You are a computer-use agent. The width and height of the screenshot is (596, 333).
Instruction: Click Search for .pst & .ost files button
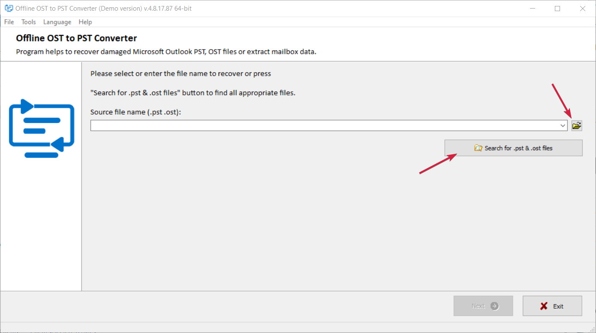(513, 148)
